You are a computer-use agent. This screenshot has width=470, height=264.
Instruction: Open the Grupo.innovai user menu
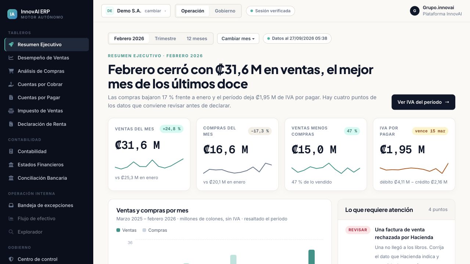coord(436,11)
